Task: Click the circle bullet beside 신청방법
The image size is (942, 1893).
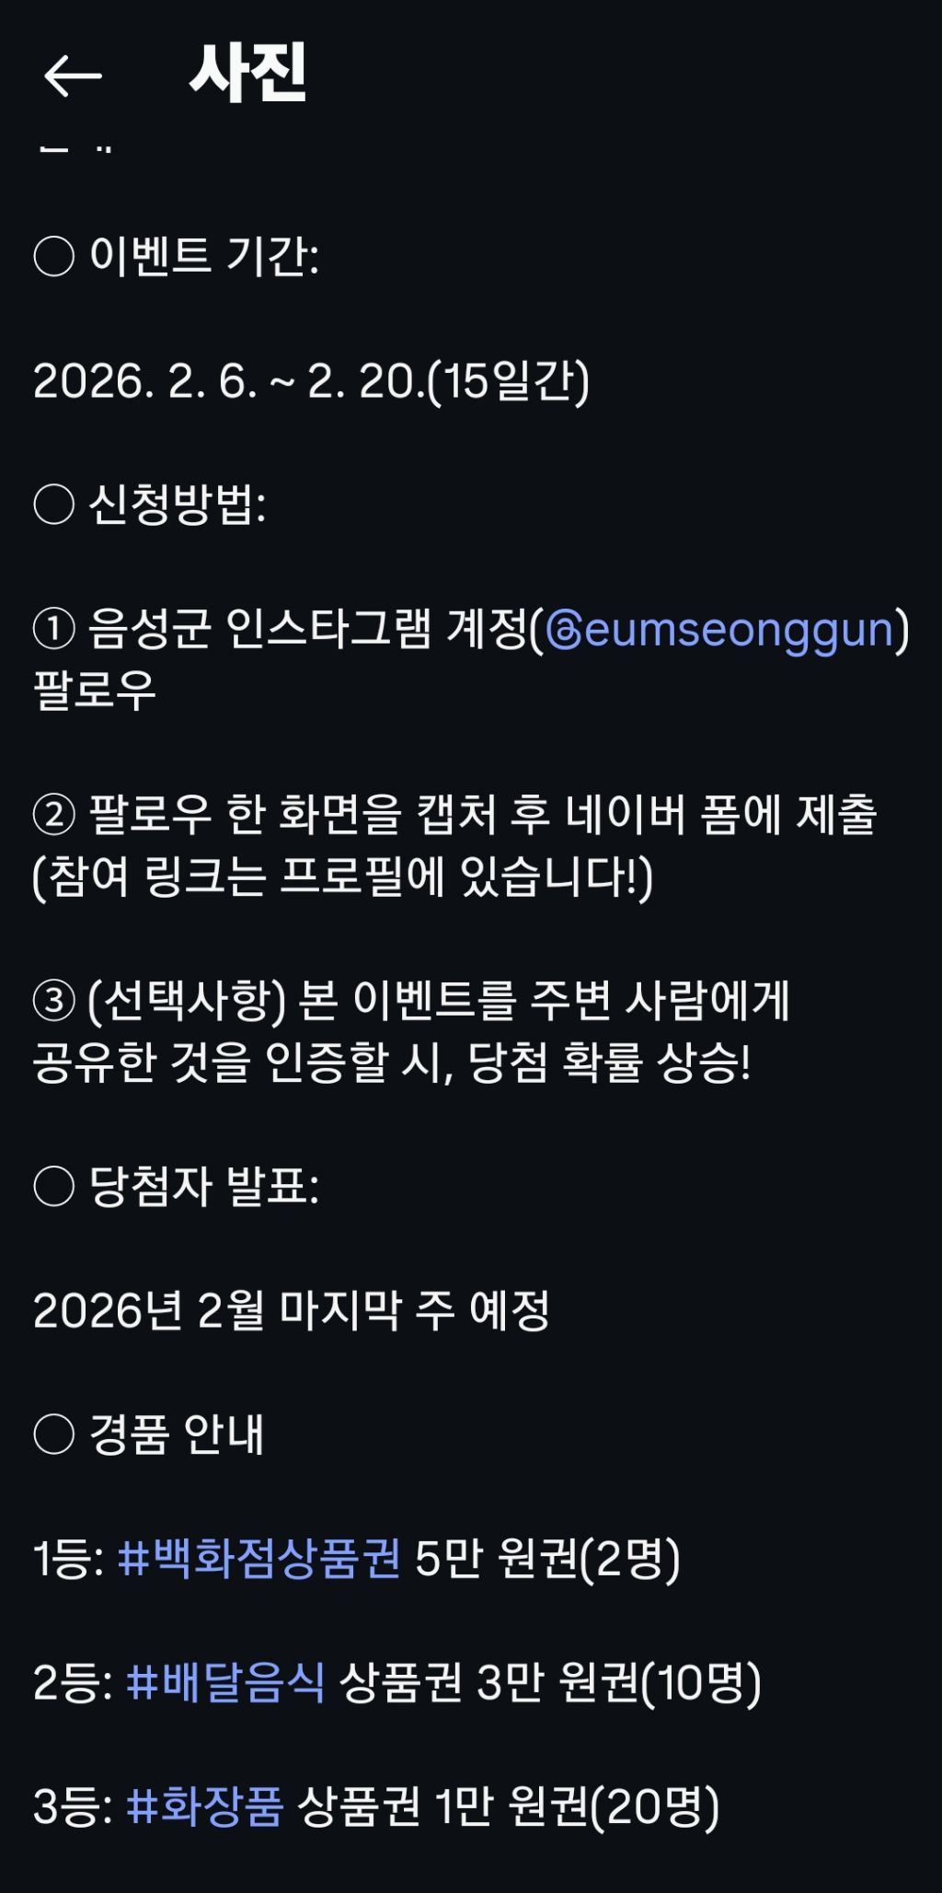Action: (53, 505)
